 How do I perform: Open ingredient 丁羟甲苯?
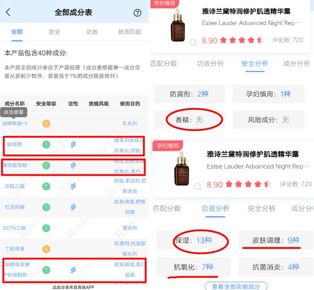point(15,249)
